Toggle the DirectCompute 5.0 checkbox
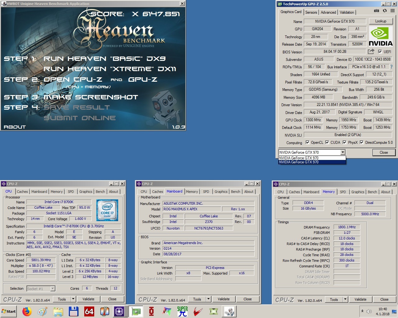 point(362,143)
